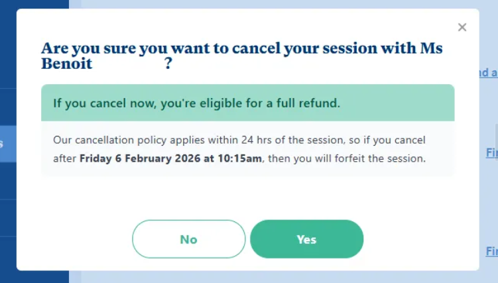498x283 pixels.
Task: Select the highlighted light-blue sidebar tab
Action: [7, 143]
